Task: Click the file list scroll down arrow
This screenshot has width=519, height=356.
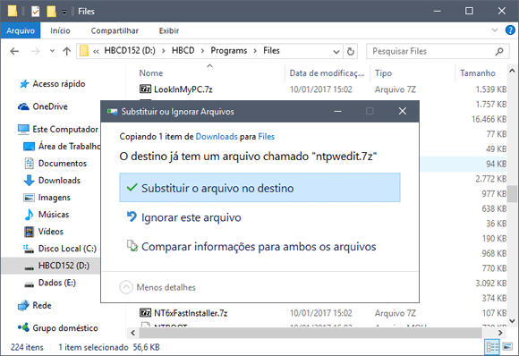Action: click(512, 320)
